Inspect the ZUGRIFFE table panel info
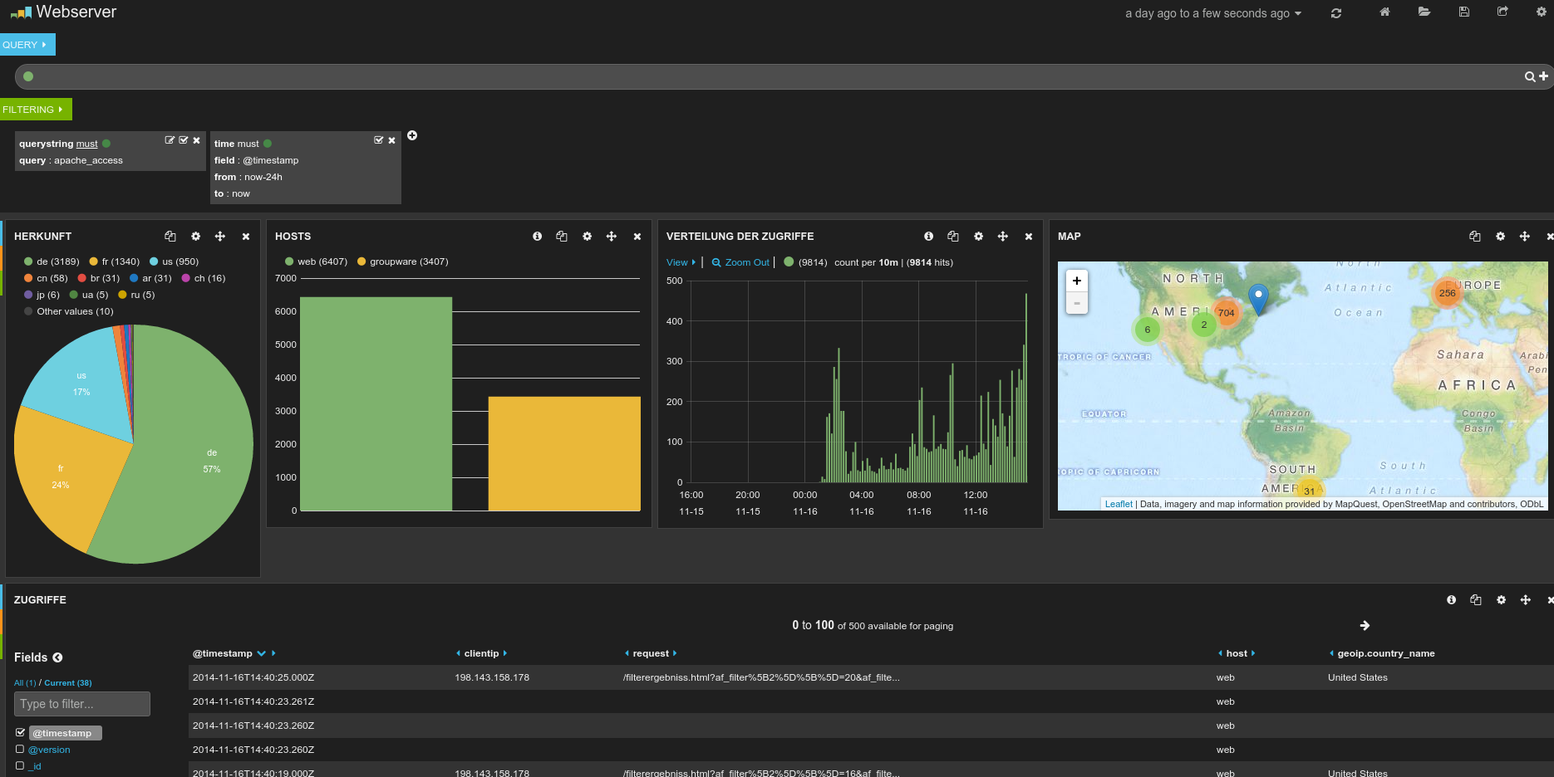This screenshot has height=777, width=1554. click(x=1452, y=600)
